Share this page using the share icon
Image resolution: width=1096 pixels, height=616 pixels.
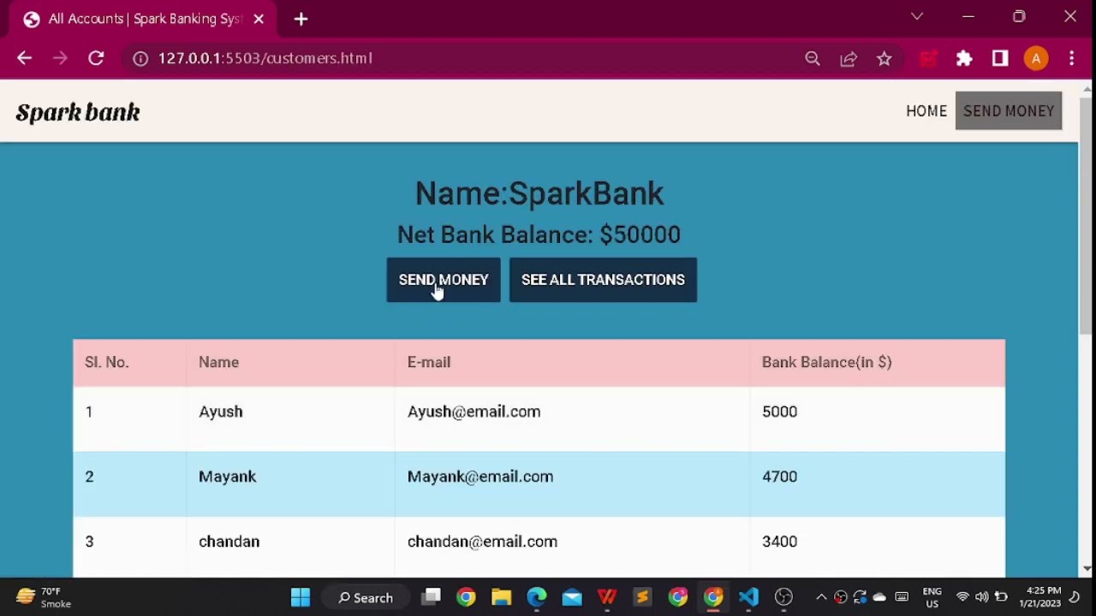pyautogui.click(x=849, y=58)
